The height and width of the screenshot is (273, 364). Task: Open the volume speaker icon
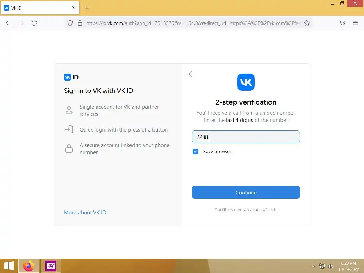click(330, 266)
